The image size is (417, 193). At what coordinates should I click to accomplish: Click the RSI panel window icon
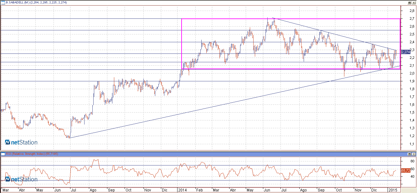coord(3,154)
